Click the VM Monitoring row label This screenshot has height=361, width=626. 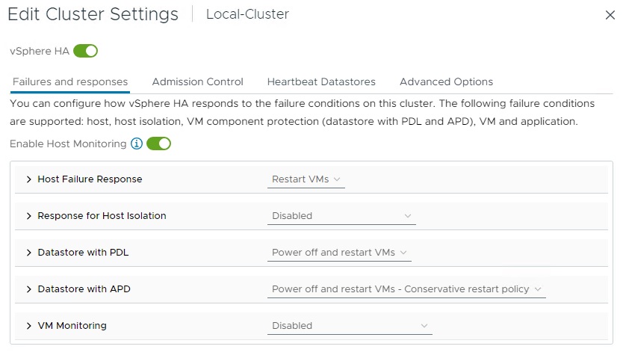[72, 326]
